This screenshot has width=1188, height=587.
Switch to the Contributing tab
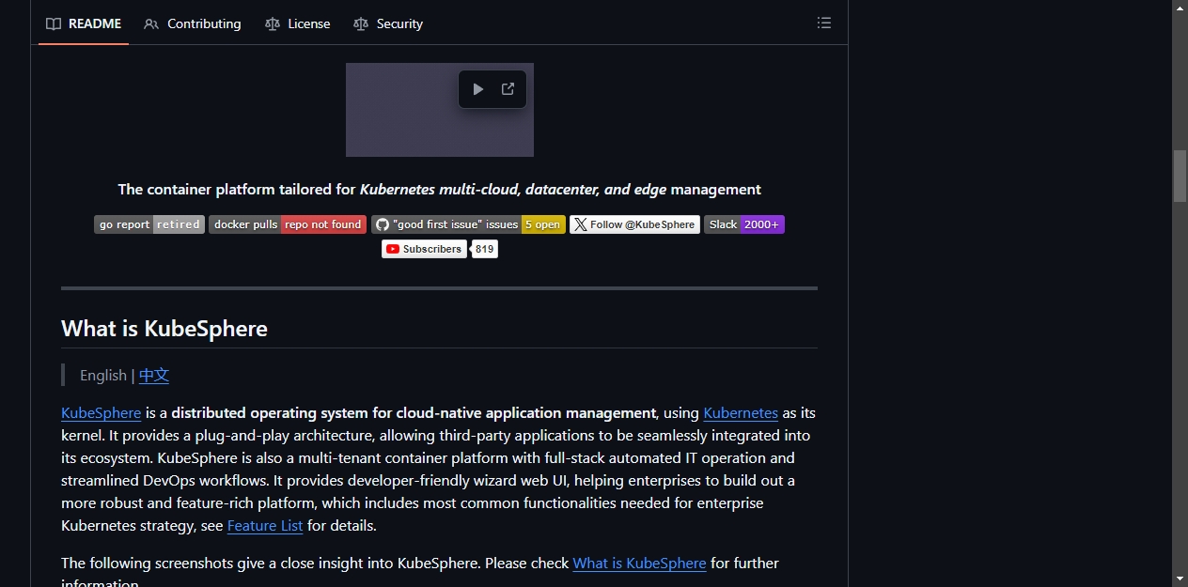tap(193, 23)
